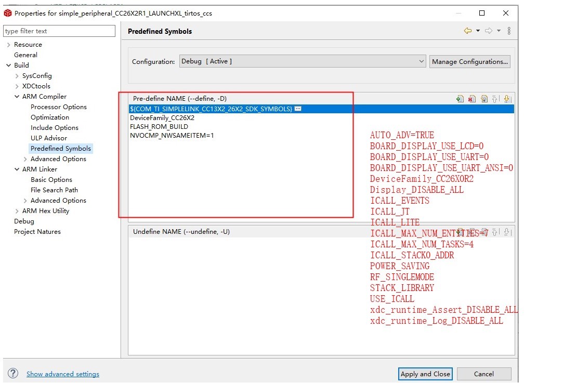Select the DeviceFamily_CC26X2 define

coord(162,118)
